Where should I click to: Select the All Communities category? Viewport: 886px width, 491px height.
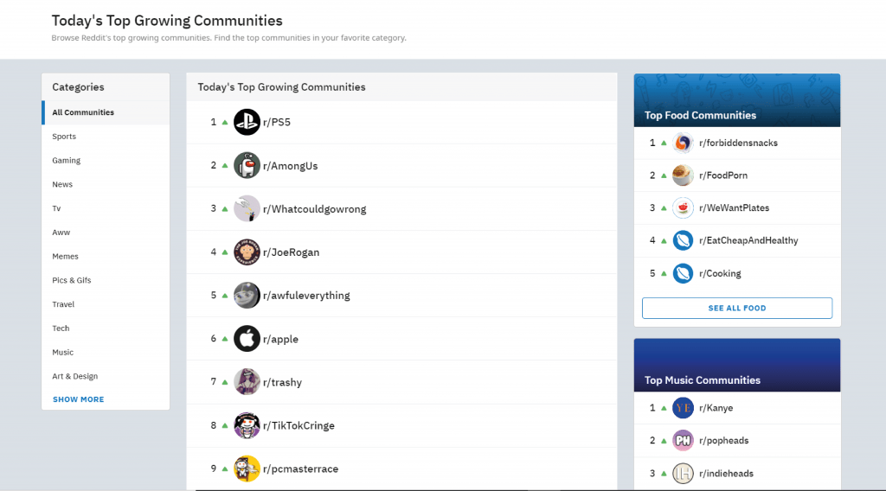[106, 112]
